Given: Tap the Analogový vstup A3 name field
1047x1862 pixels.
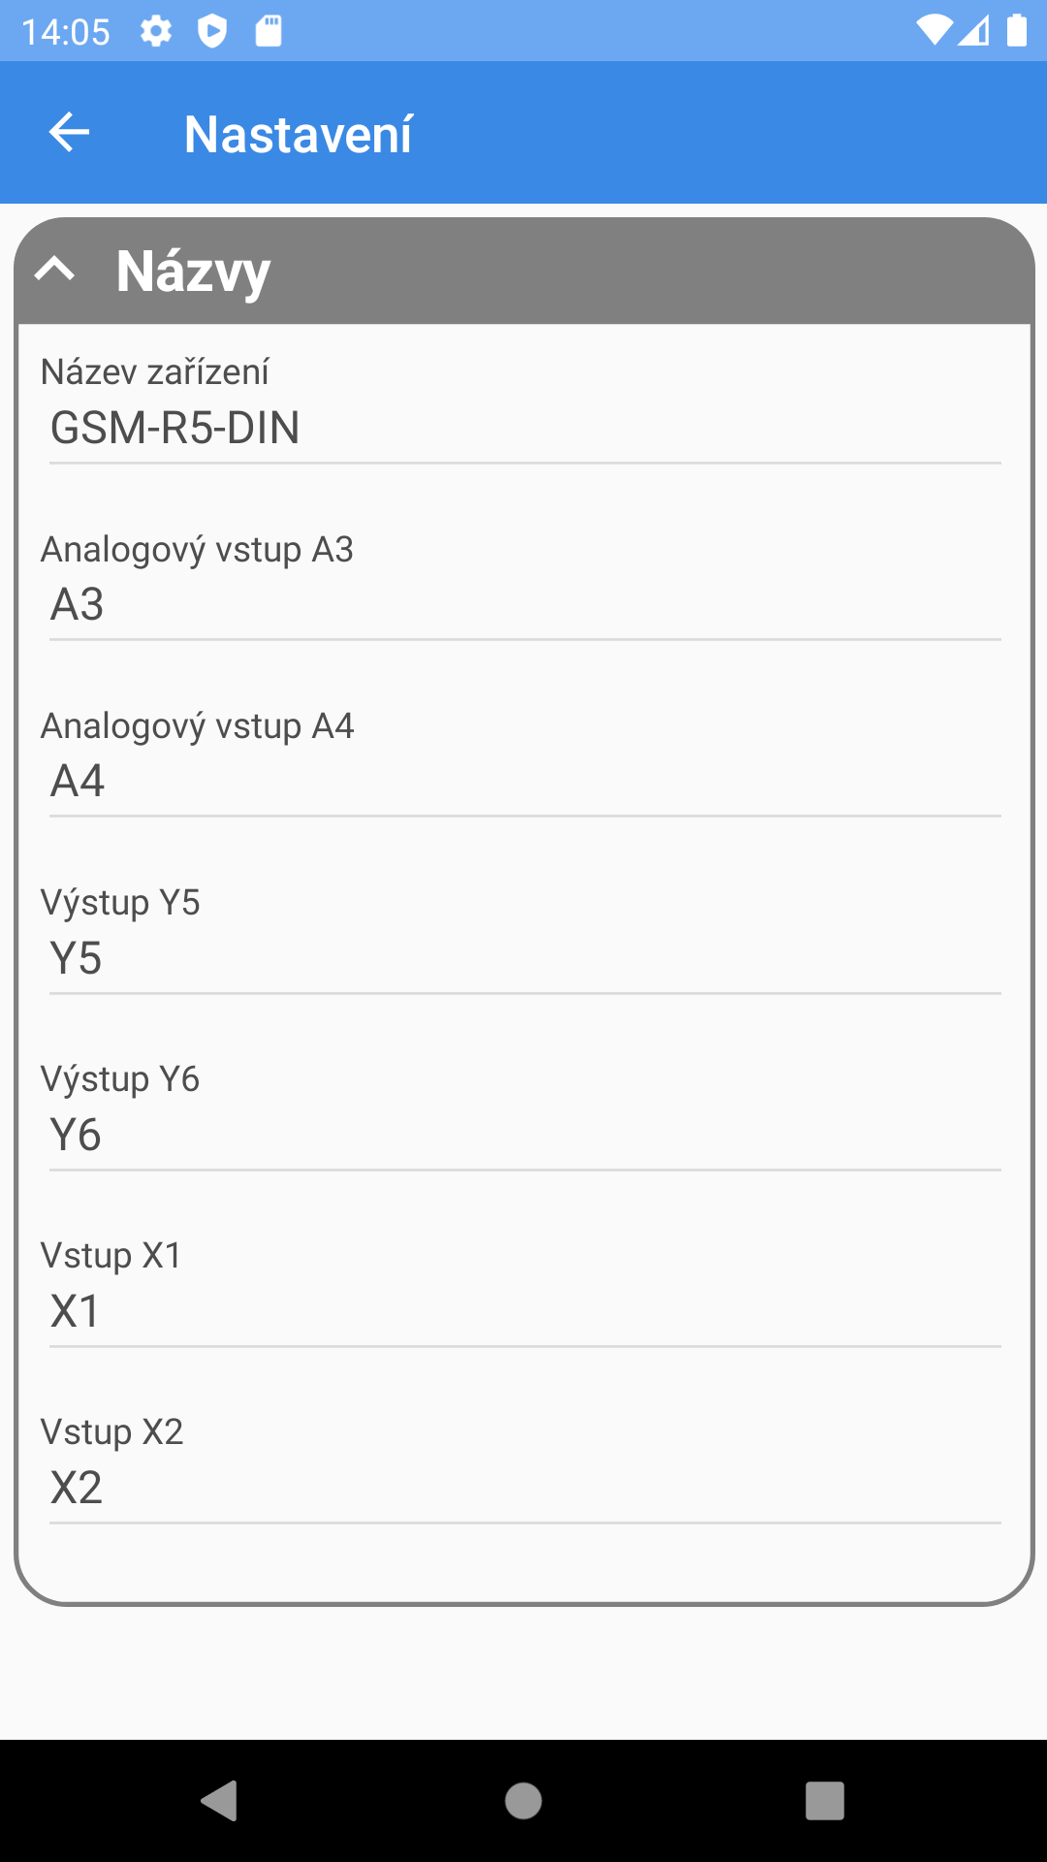Looking at the screenshot, I should click(523, 605).
